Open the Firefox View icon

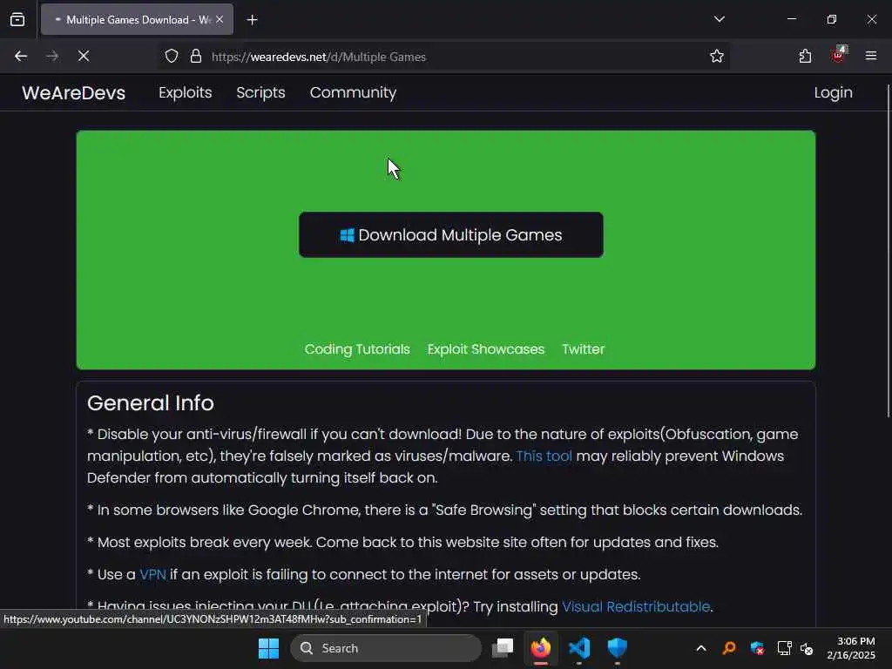pos(17,19)
